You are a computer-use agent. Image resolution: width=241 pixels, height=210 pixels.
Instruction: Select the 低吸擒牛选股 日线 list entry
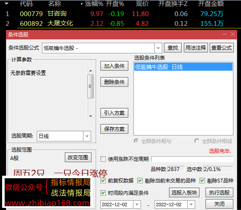point(183,67)
